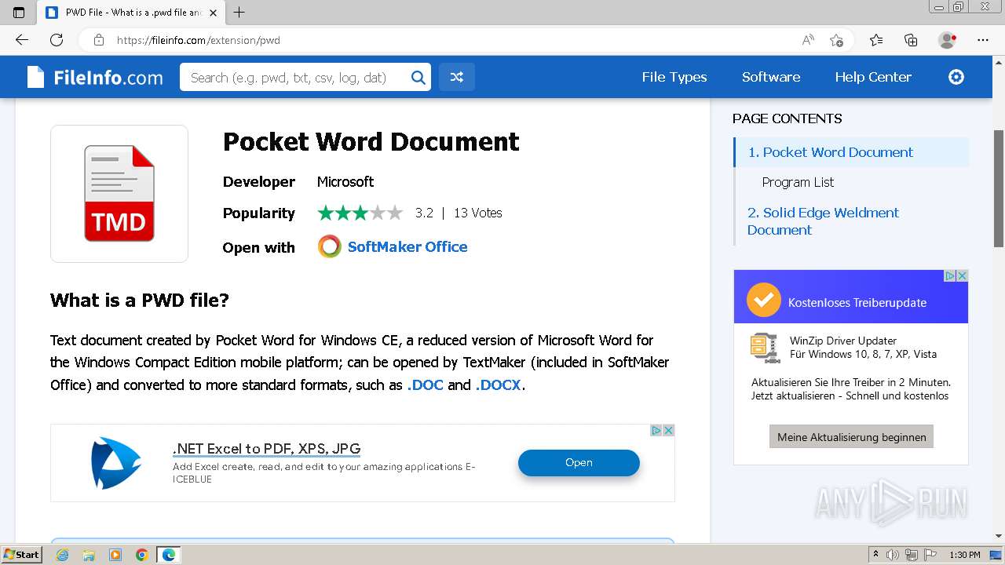Open the .DOCX extension link
The image size is (1005, 565).
pos(498,385)
